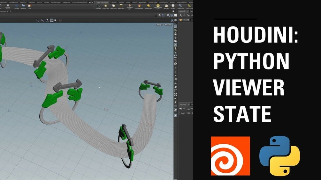Click the orange Houdini logo

pos(230,156)
